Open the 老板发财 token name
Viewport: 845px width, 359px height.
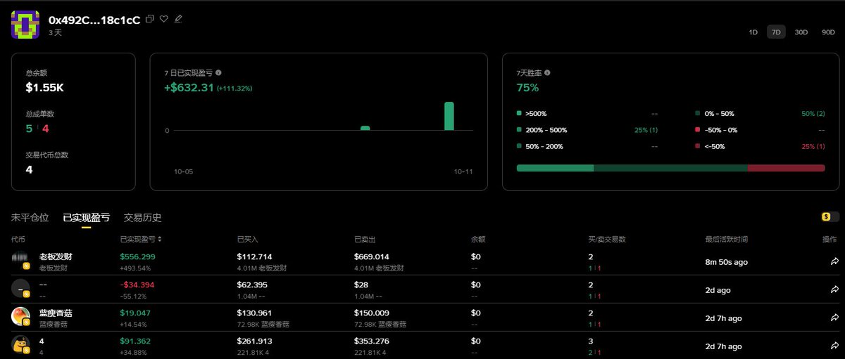tap(54, 256)
